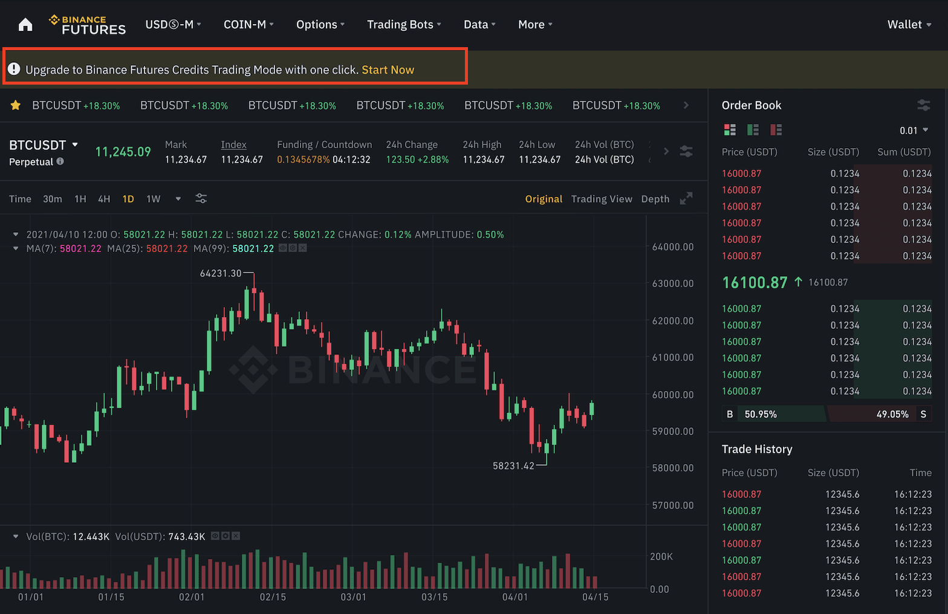
Task: Open the Wallet dropdown
Action: coord(909,25)
